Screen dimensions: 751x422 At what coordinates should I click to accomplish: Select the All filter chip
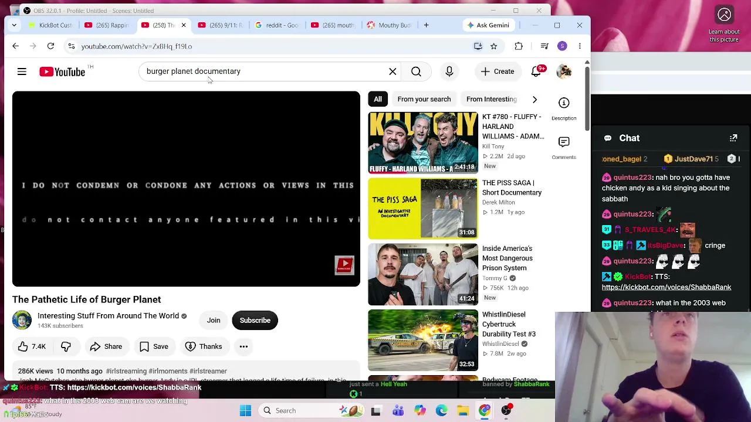point(378,99)
